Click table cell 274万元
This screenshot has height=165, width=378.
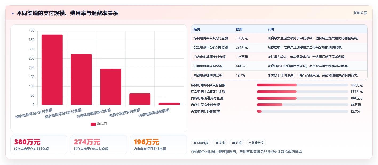point(242,48)
